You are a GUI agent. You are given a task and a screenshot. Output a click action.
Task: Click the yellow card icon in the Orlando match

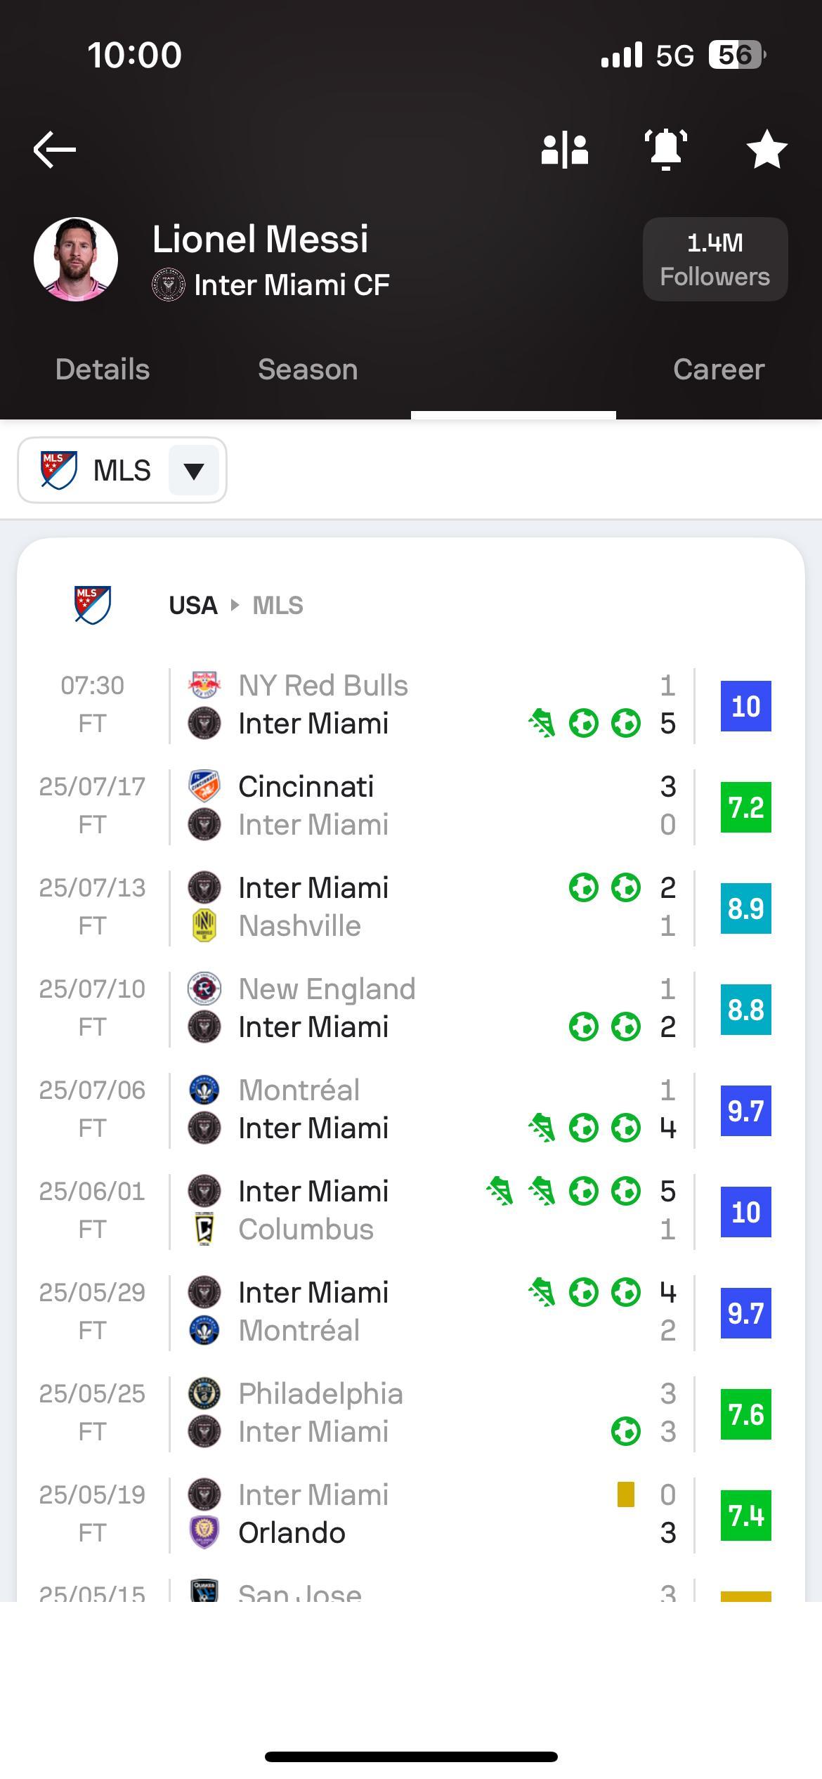(626, 1494)
